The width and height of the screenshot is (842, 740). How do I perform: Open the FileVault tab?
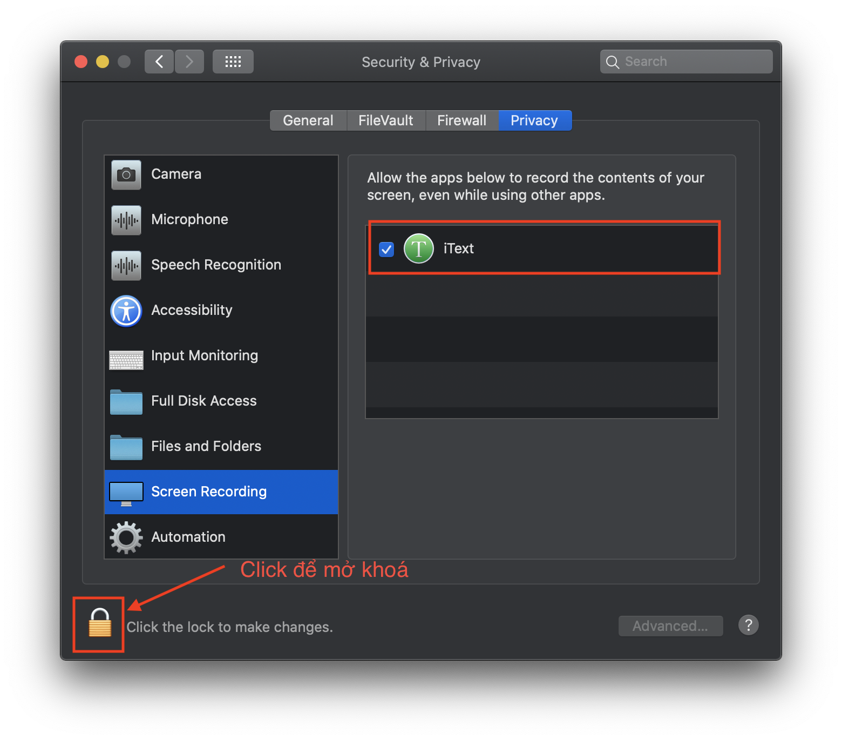tap(385, 120)
